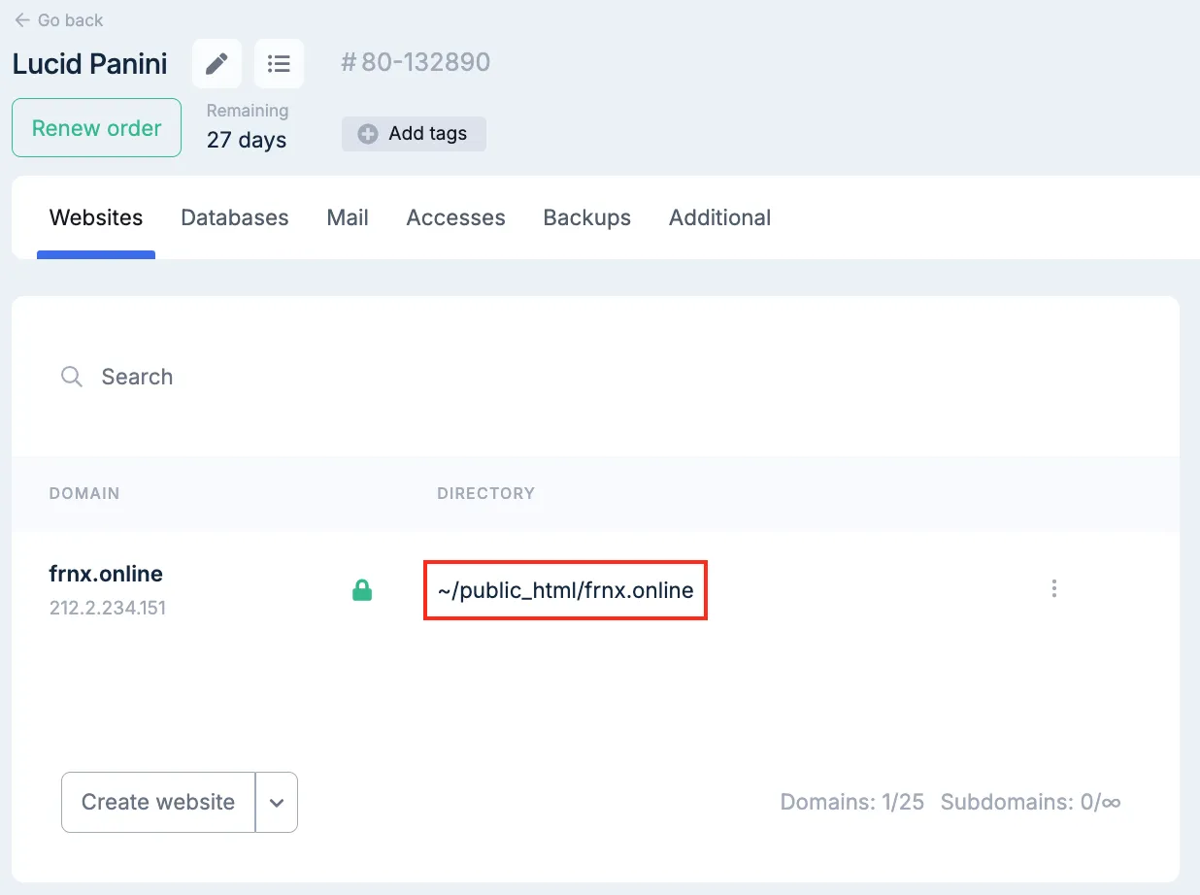Open the list view icon next to Lucid Panini

pyautogui.click(x=279, y=64)
